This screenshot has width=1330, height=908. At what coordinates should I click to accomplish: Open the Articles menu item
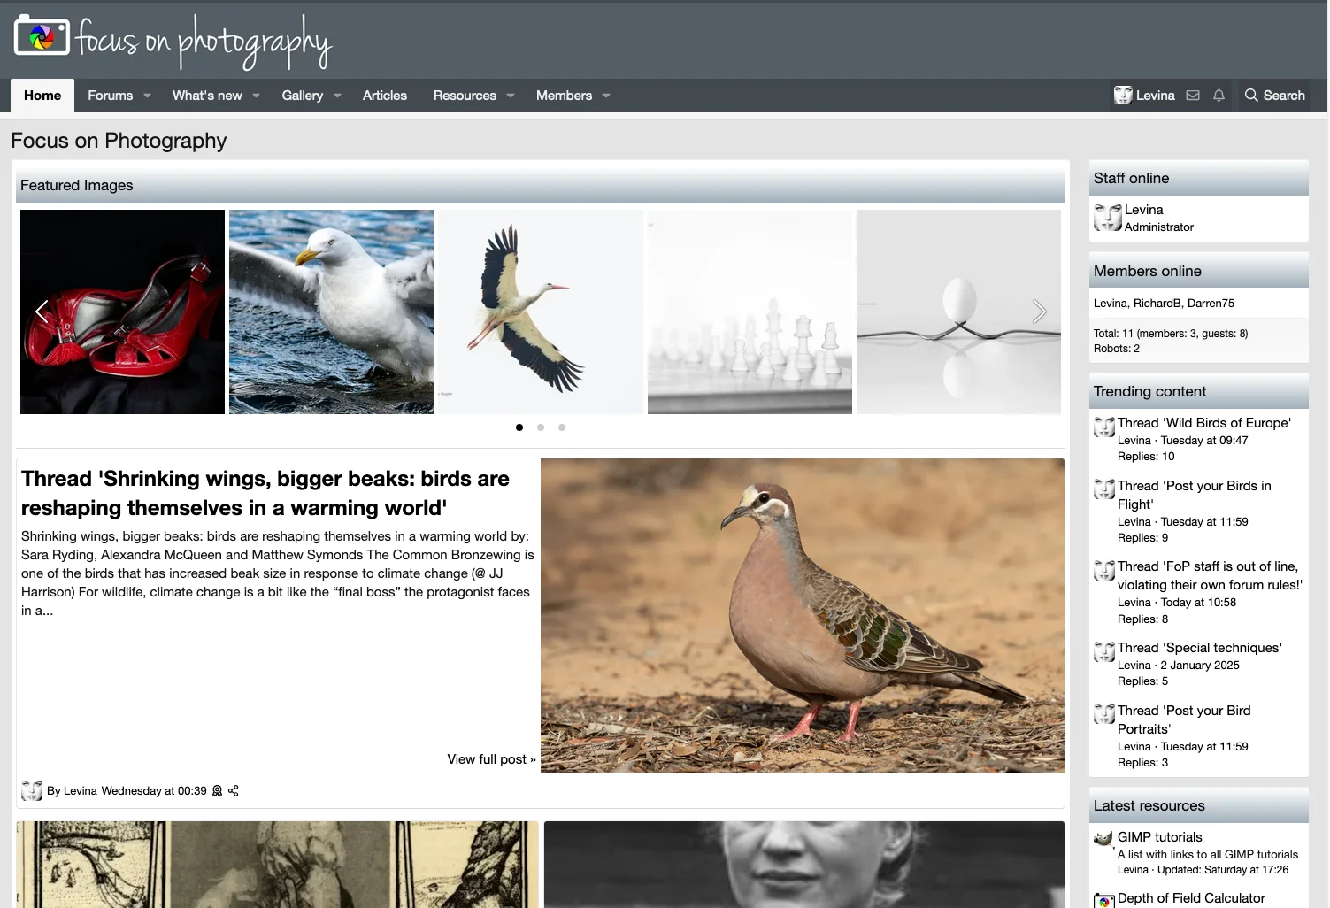coord(385,96)
